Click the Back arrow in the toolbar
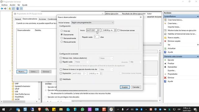Image resolution: width=199 pixels, height=112 pixels. pos(2,9)
